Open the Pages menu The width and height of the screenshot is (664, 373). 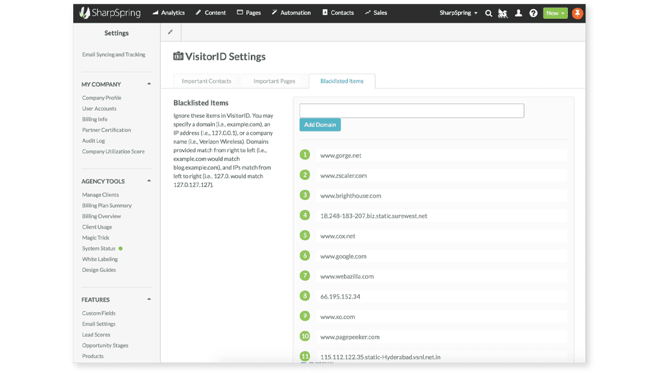click(248, 13)
